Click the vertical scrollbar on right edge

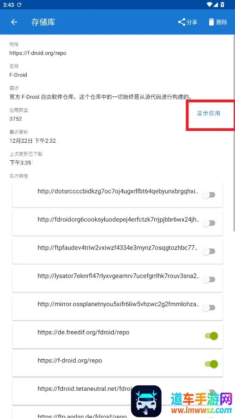234,133
